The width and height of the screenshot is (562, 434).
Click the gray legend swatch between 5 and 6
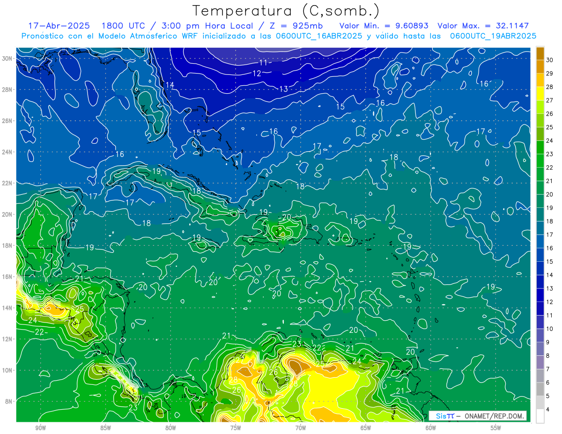click(540, 389)
